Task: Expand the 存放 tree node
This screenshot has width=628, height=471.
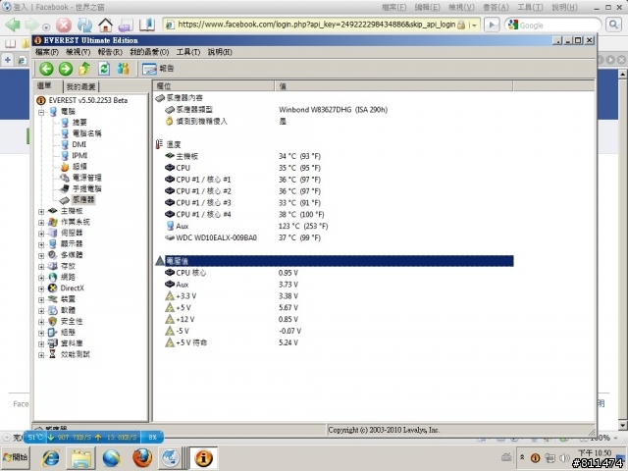Action: click(41, 266)
